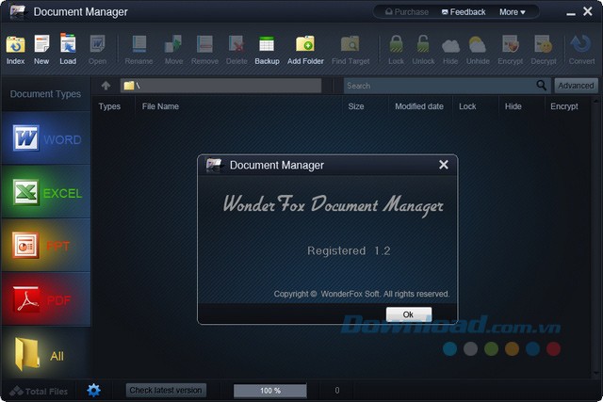Click the Remove toolbar icon
This screenshot has width=603, height=402.
[x=204, y=44]
